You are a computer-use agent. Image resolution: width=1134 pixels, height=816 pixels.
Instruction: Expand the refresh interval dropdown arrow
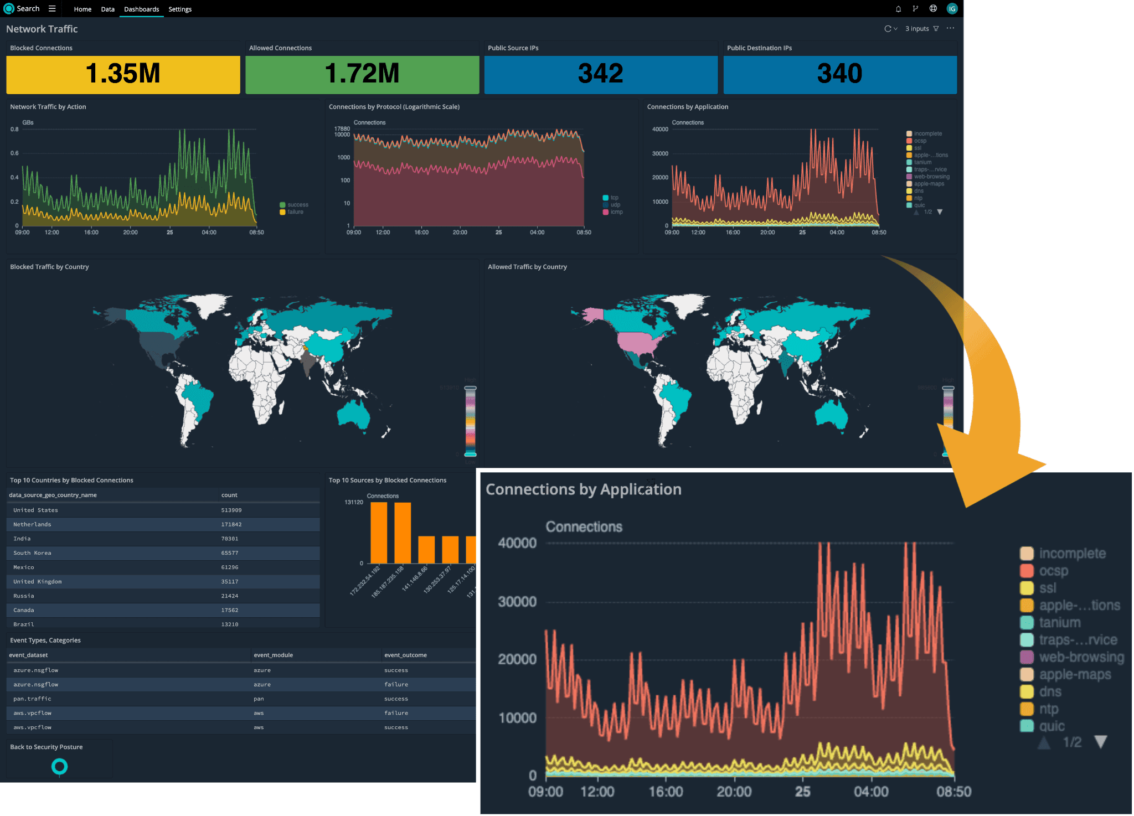(x=895, y=29)
